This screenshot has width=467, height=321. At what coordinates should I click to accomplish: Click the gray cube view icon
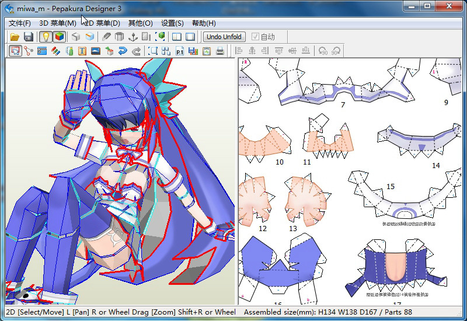click(76, 37)
